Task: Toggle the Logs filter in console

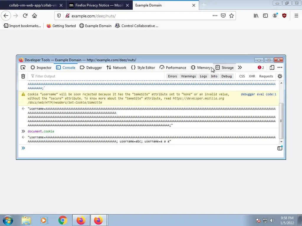Action: [203, 76]
